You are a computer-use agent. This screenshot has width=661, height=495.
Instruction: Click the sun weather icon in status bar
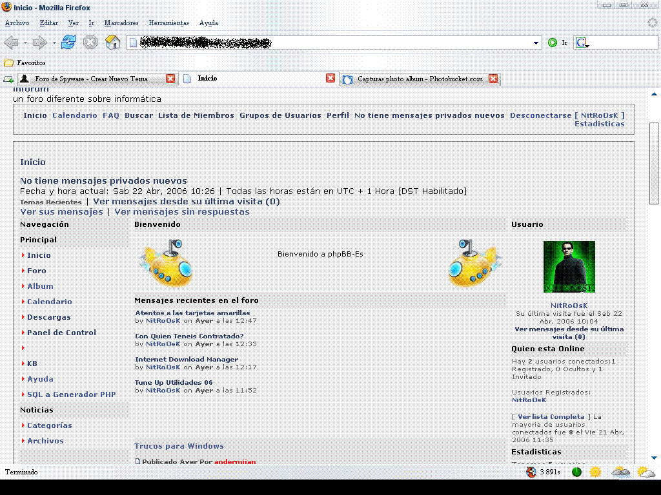click(x=595, y=472)
